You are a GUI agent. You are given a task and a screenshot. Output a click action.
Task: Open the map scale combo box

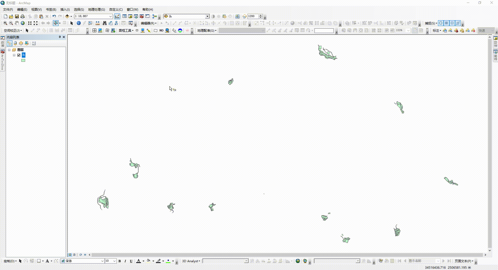[111, 16]
